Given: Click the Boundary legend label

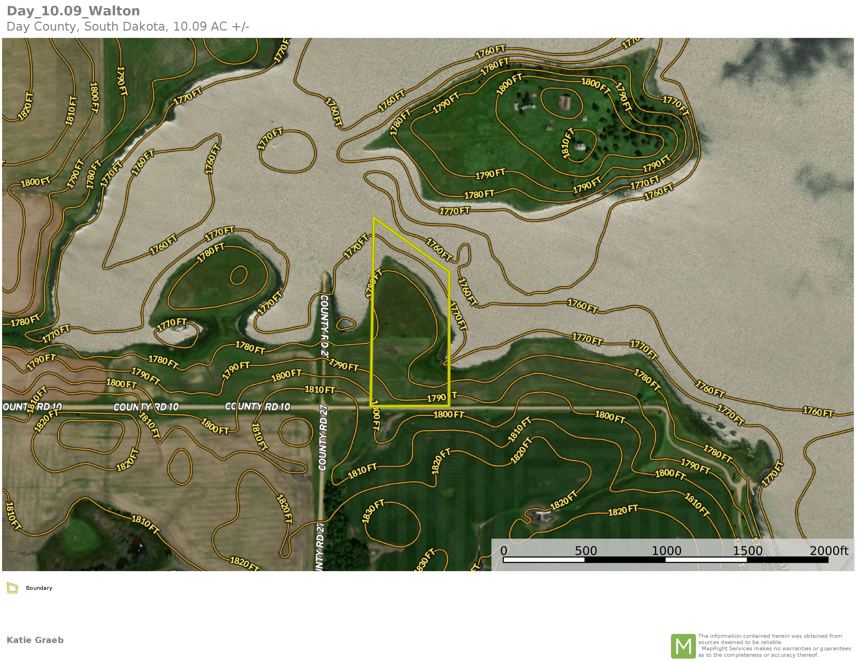Looking at the screenshot, I should 39,588.
